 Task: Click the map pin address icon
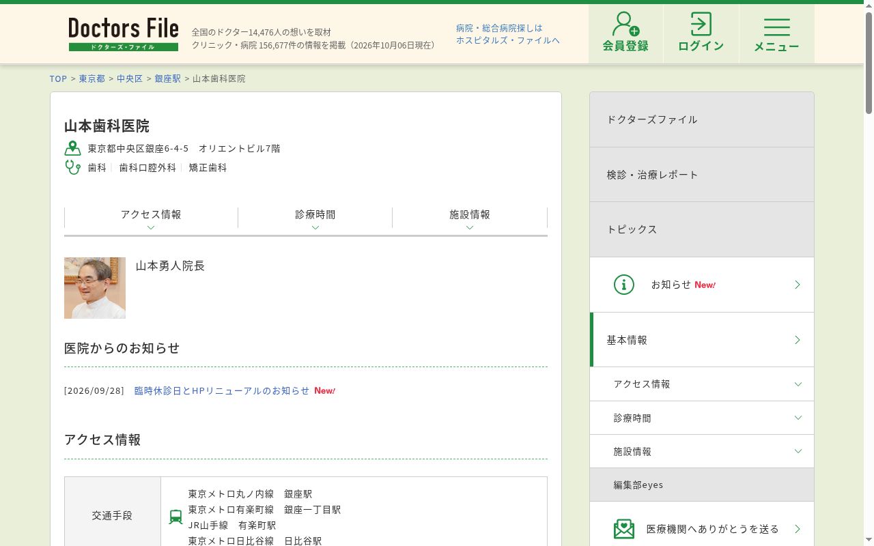(72, 148)
